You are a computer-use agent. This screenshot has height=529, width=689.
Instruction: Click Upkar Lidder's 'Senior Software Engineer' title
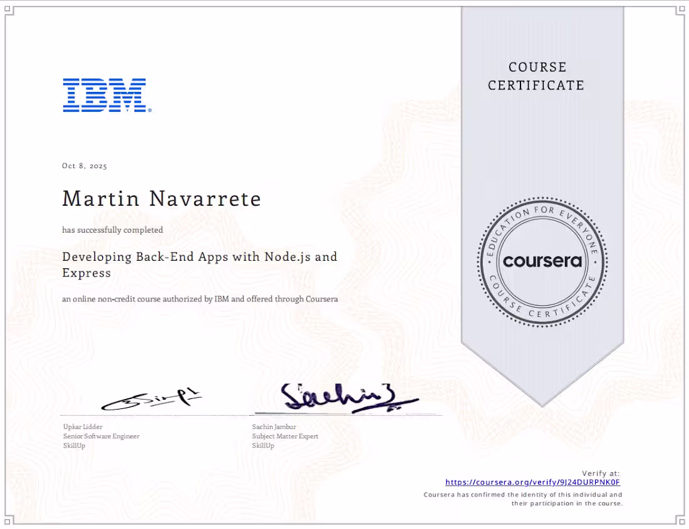[x=101, y=436]
